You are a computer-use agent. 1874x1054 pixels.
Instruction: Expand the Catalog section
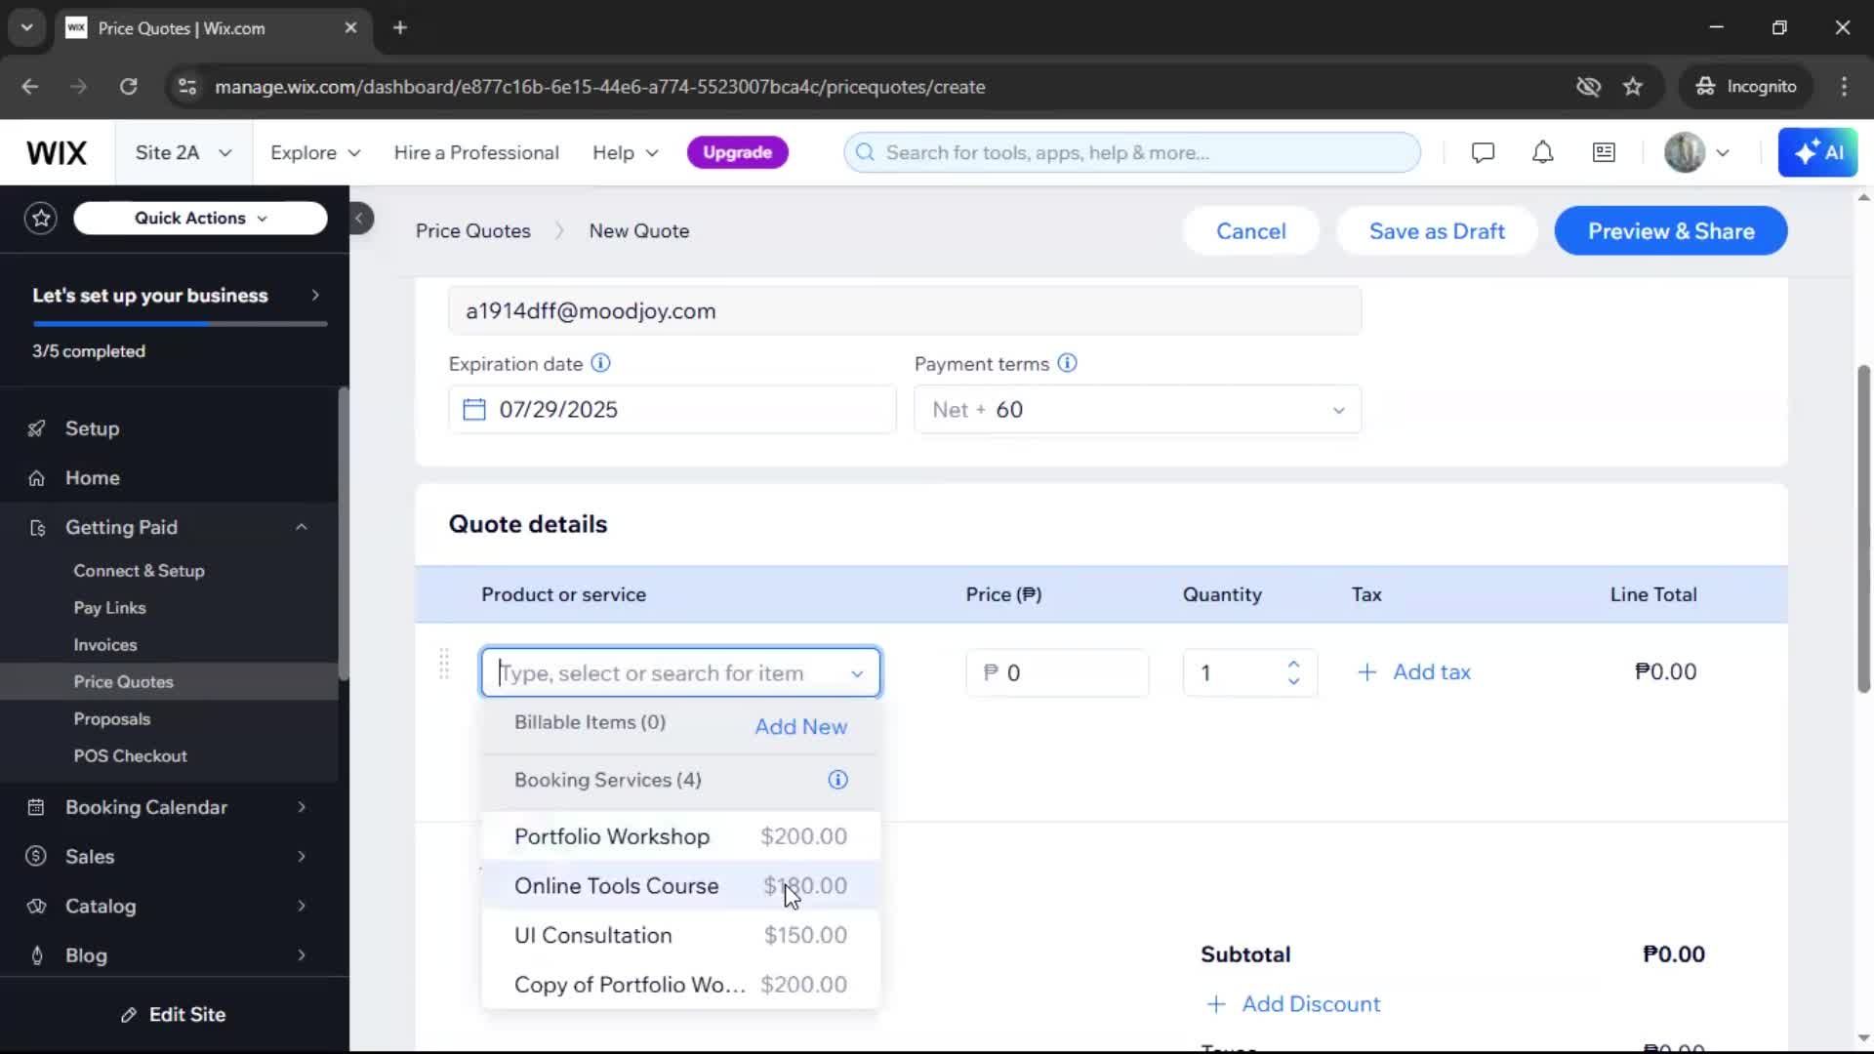302,906
